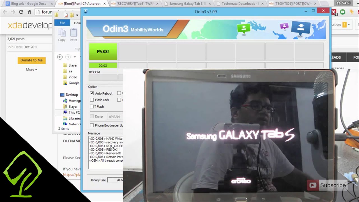Screen dimensions: 359x202
Task: Click the yellow notification count badge
Action: 344,24
